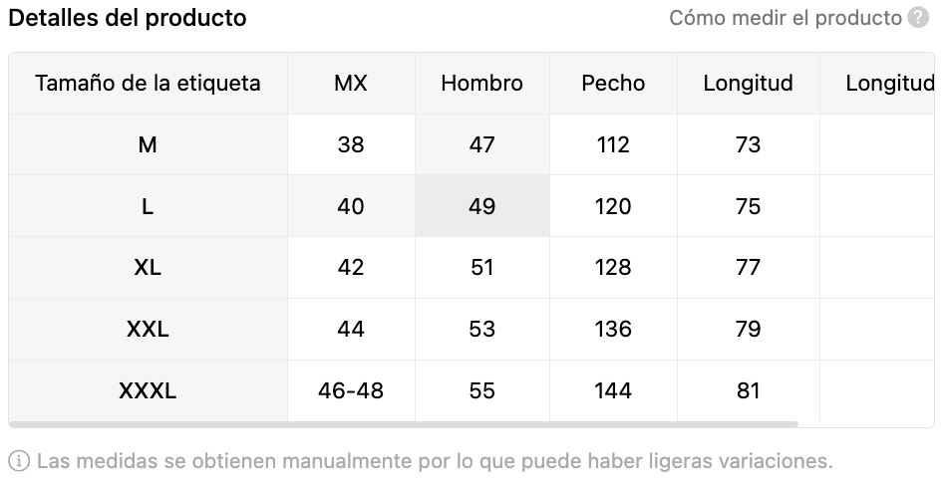Select the Hombro column header
The height and width of the screenshot is (492, 949).
tap(481, 84)
